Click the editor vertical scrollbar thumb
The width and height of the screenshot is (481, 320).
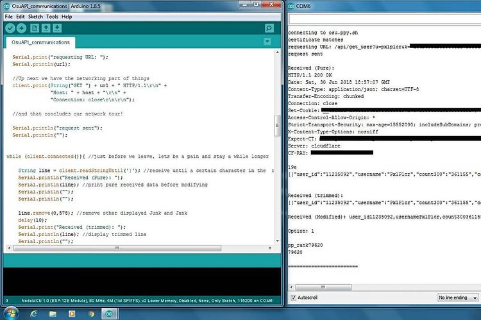pyautogui.click(x=277, y=125)
